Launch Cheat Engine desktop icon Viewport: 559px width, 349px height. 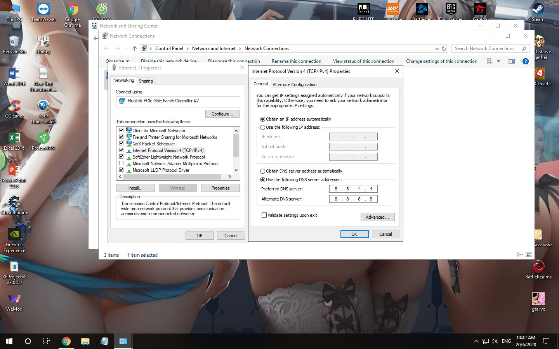[x=14, y=206]
